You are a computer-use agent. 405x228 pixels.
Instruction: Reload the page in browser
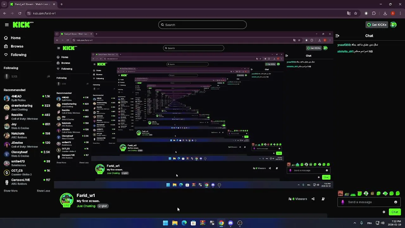coord(20,13)
